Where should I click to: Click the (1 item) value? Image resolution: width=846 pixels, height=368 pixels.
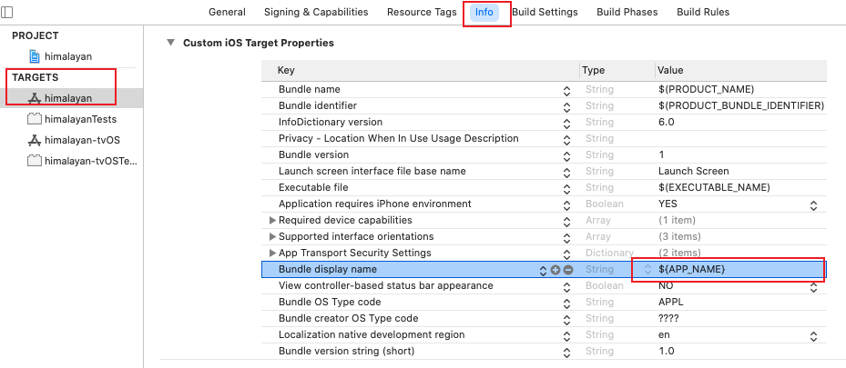(678, 220)
